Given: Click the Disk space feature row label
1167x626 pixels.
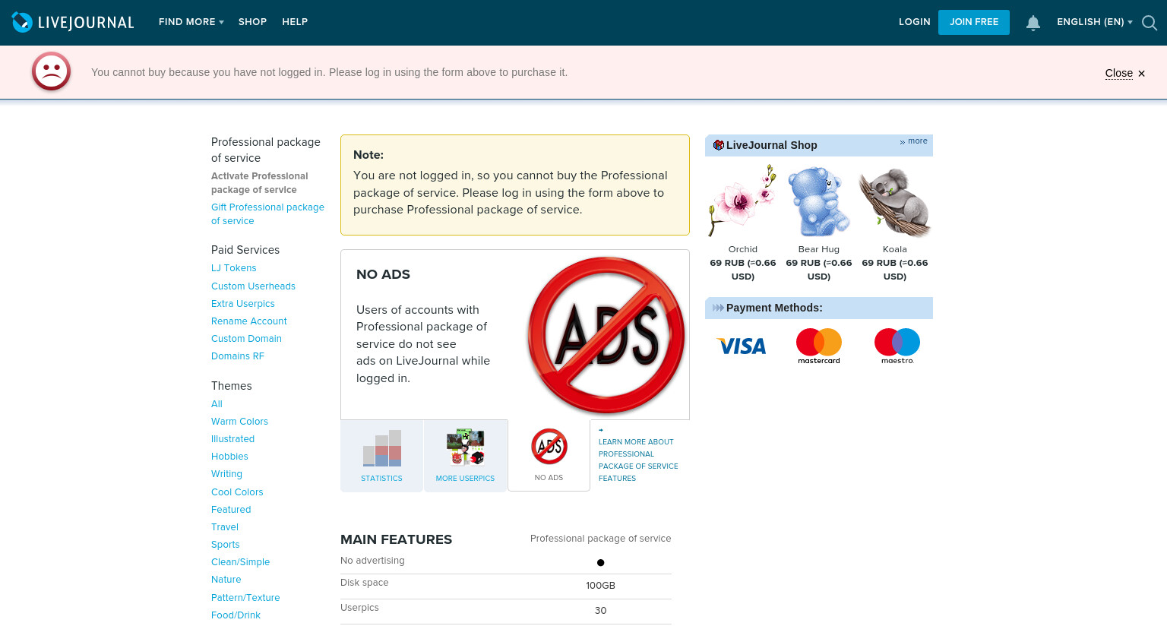Looking at the screenshot, I should [364, 583].
